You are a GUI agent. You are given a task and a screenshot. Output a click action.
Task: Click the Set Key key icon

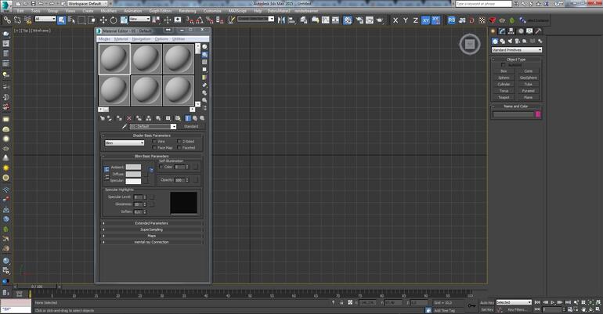471,305
